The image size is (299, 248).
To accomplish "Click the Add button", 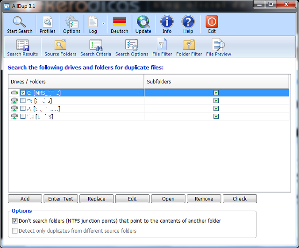I will tap(25, 199).
